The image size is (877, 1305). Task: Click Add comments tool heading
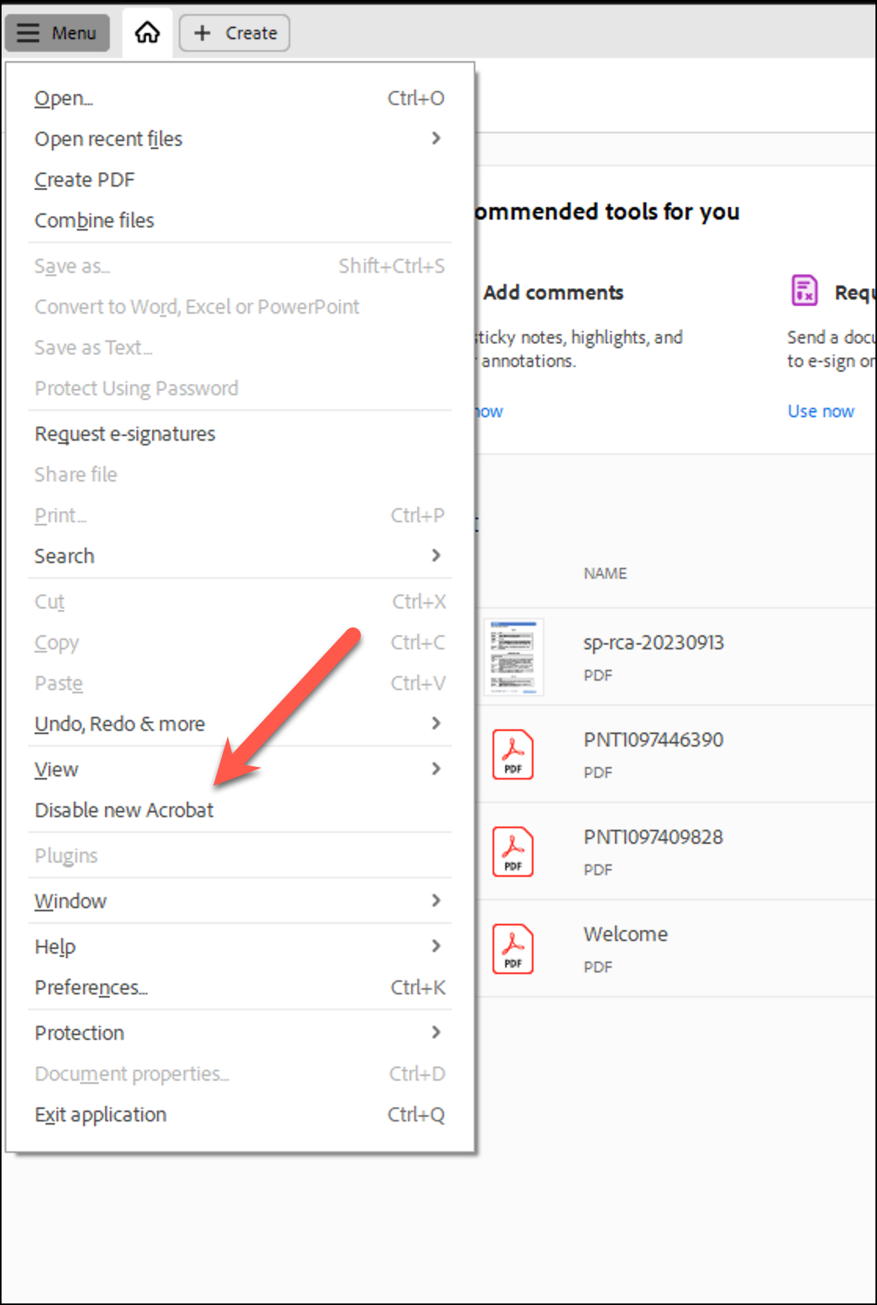pyautogui.click(x=553, y=293)
